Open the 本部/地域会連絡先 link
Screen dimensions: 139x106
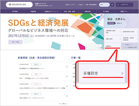coord(90,4)
